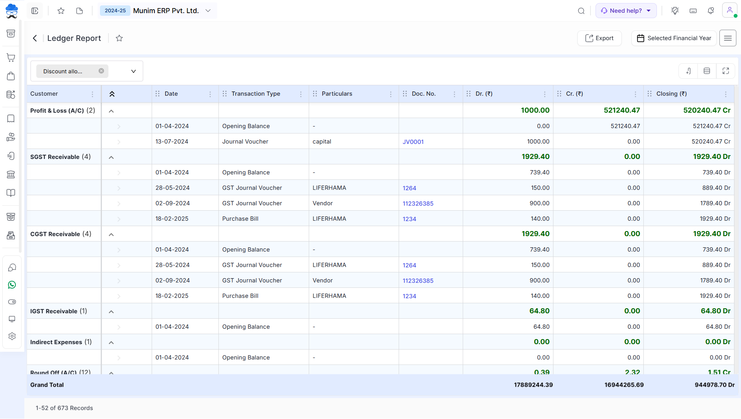741x419 pixels.
Task: Open the hamburger options menu
Action: tap(728, 38)
